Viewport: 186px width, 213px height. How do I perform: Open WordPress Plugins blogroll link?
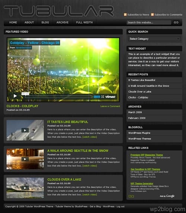(x=139, y=133)
